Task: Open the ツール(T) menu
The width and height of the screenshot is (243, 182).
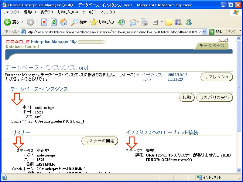Action: point(89,12)
